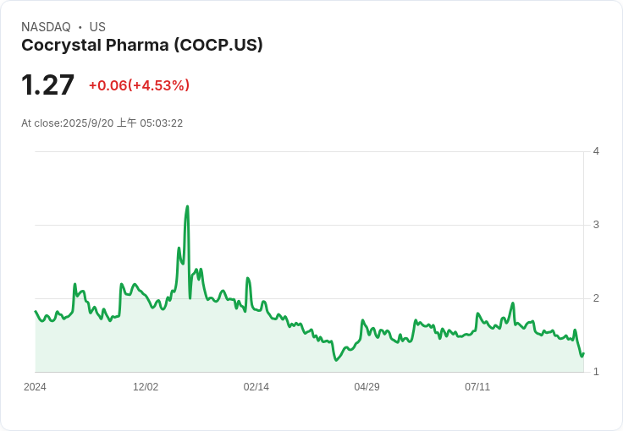Click the price line's lowest trough before 04/29
The height and width of the screenshot is (431, 623).
coord(336,361)
